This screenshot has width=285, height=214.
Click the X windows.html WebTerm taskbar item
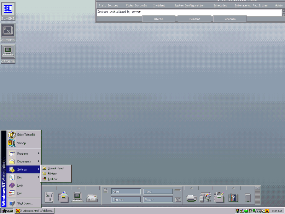[x=34, y=211]
